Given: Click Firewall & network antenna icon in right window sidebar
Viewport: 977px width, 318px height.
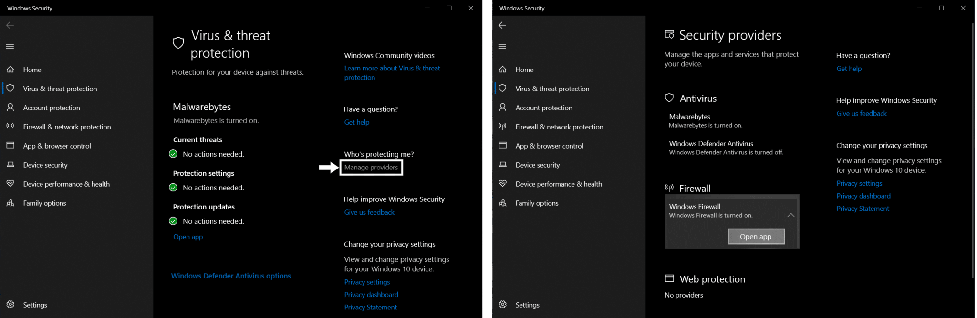Looking at the screenshot, I should tap(502, 127).
